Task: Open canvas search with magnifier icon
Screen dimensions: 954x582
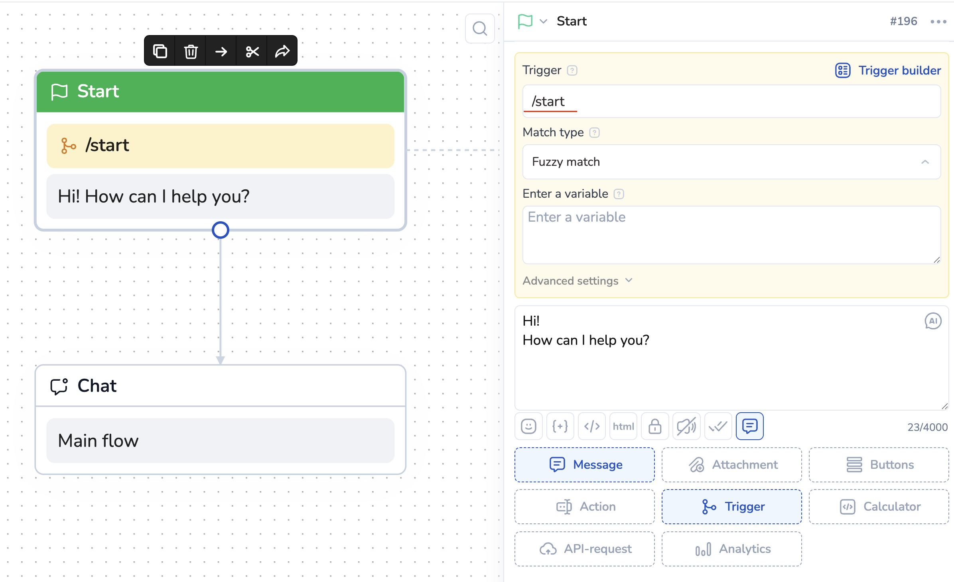Action: 480,29
